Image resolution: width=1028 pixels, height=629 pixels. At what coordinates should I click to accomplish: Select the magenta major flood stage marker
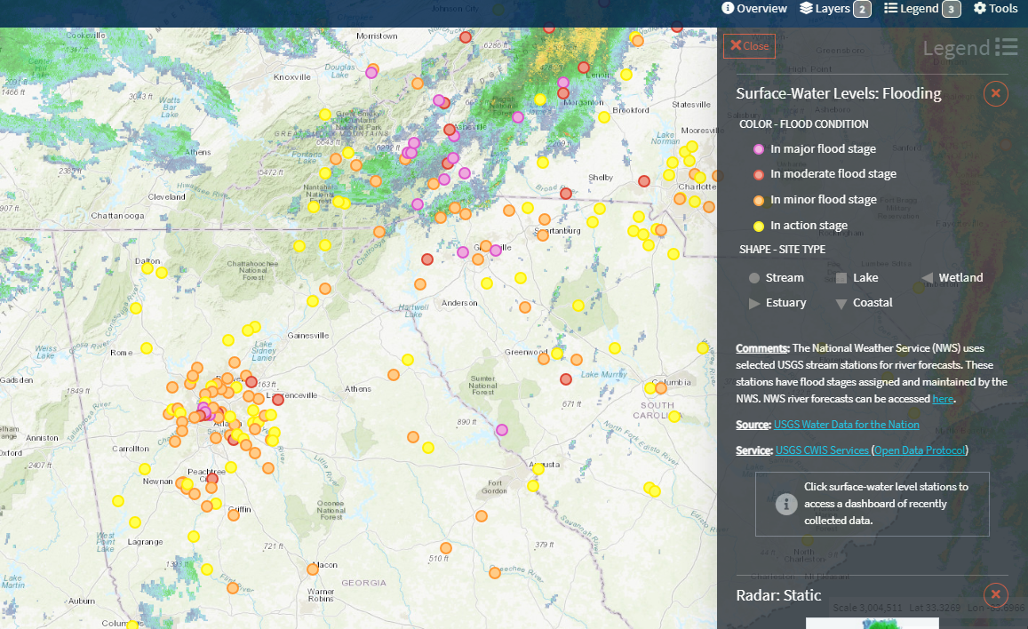pos(757,148)
